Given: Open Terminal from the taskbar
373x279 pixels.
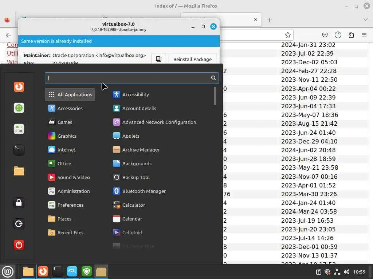Looking at the screenshot, I should (x=58, y=271).
